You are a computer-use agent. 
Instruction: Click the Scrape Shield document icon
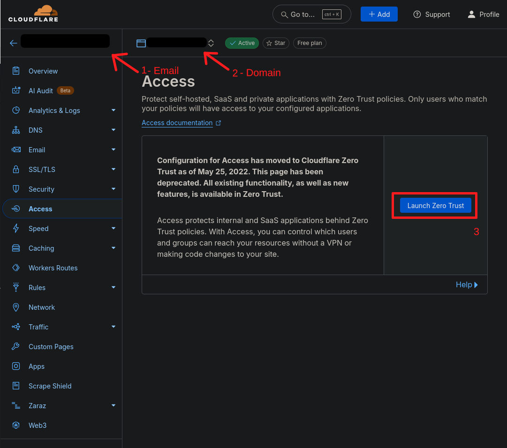click(16, 386)
